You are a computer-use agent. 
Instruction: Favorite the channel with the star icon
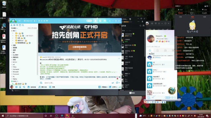pyautogui.click(x=39, y=21)
